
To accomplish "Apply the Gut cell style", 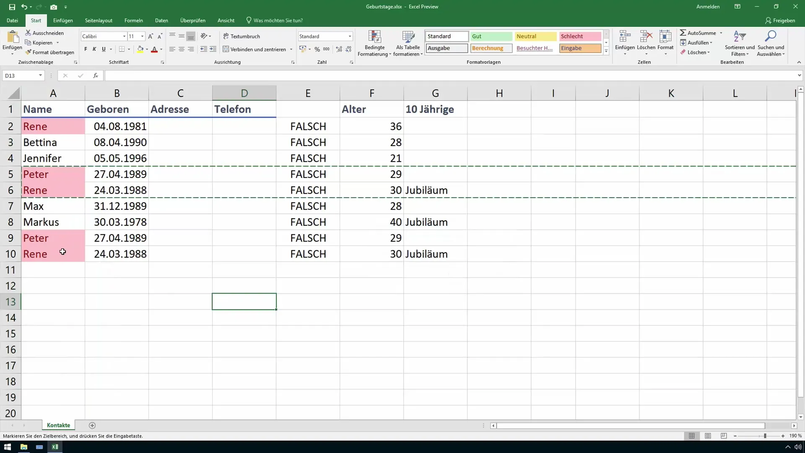I will [x=491, y=36].
